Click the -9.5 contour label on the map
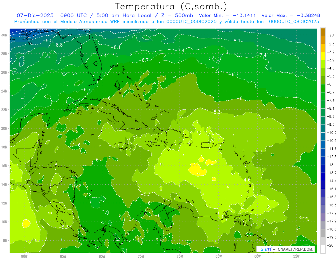Image resolution: width=336 pixels, height=260 pixels. pyautogui.click(x=48, y=41)
